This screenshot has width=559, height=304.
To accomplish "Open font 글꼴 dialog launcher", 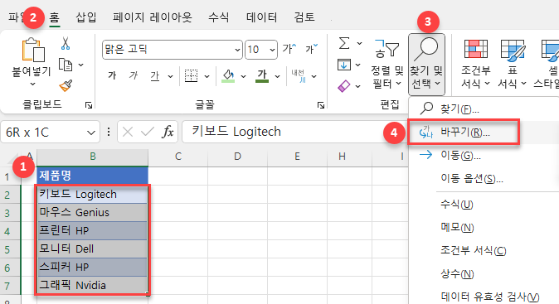I will tap(321, 105).
